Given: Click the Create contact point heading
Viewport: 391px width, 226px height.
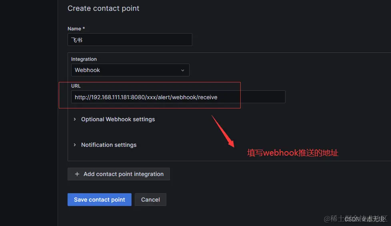Looking at the screenshot, I should [104, 8].
